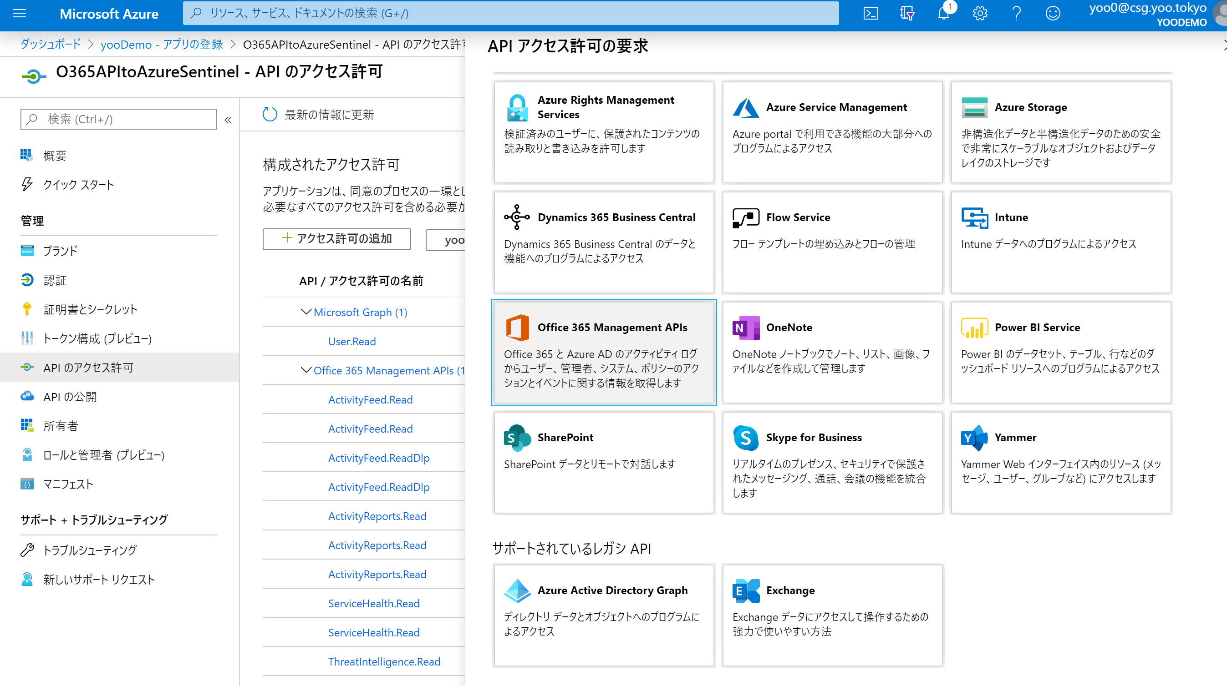Collapse the Microsoft Graph permission group

click(x=305, y=312)
